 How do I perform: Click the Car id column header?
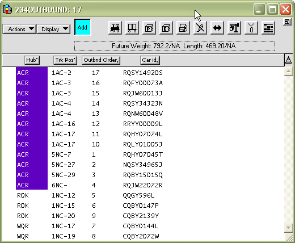coord(150,60)
